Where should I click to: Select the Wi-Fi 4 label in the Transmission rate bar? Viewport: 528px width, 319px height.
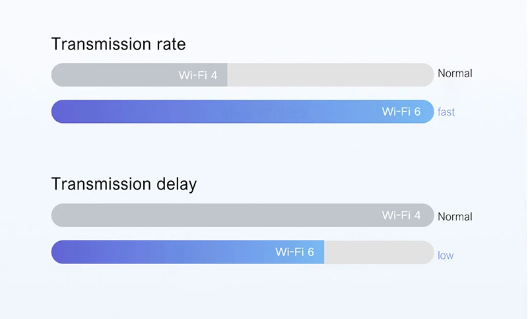click(198, 75)
